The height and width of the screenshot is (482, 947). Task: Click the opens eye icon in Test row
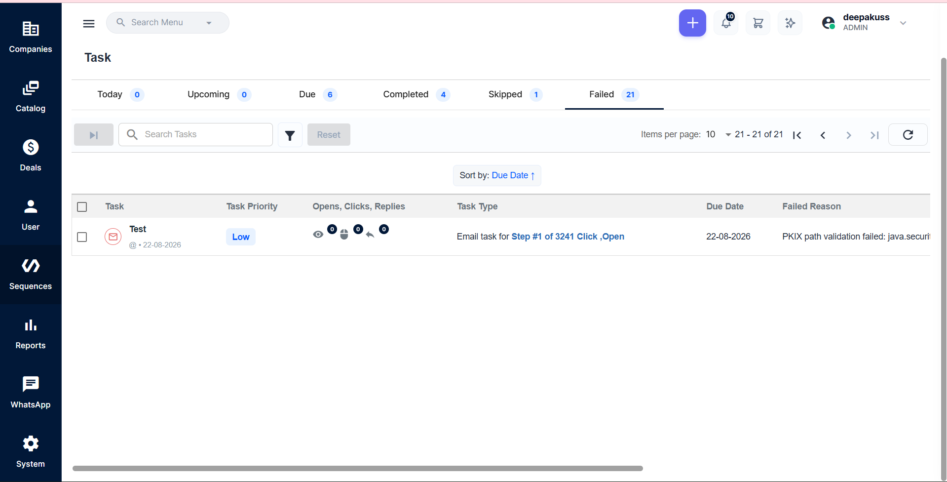(x=318, y=234)
